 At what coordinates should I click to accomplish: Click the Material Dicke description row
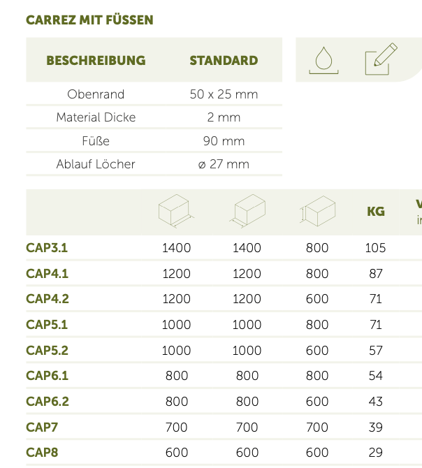tap(96, 117)
